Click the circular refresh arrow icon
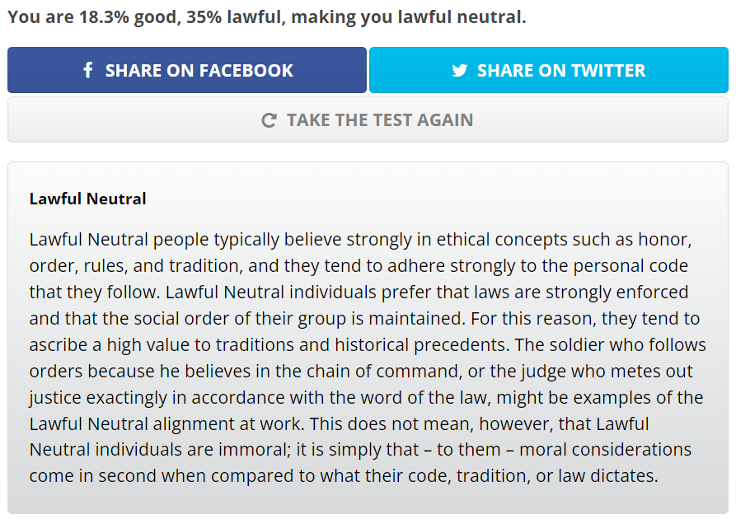The image size is (736, 524). point(269,120)
